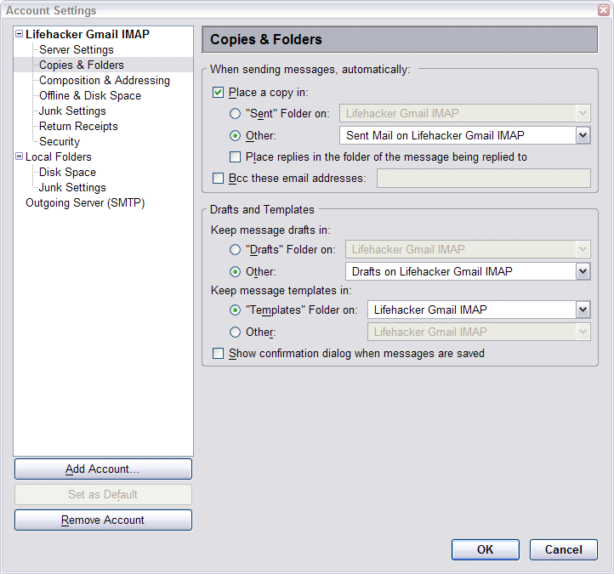Open Disk Space under Local Folders

pos(67,172)
